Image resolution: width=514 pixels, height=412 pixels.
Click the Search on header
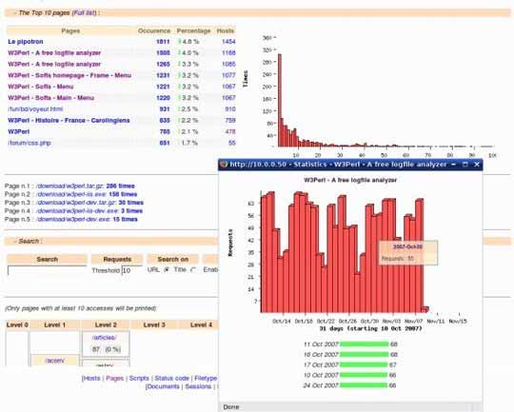(x=172, y=259)
